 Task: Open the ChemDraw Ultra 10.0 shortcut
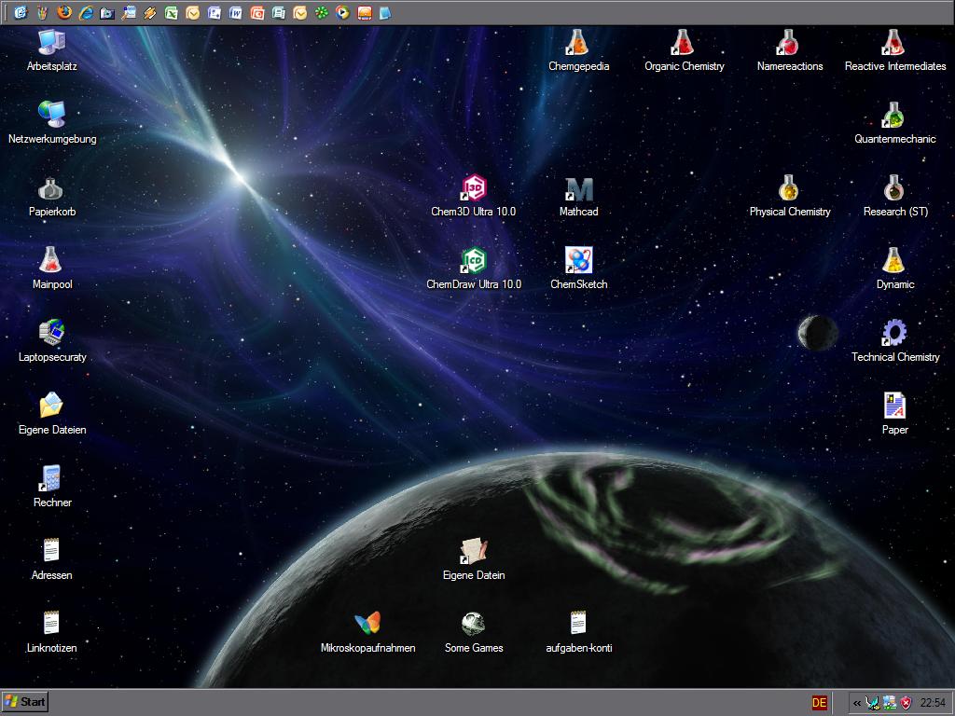click(x=474, y=261)
